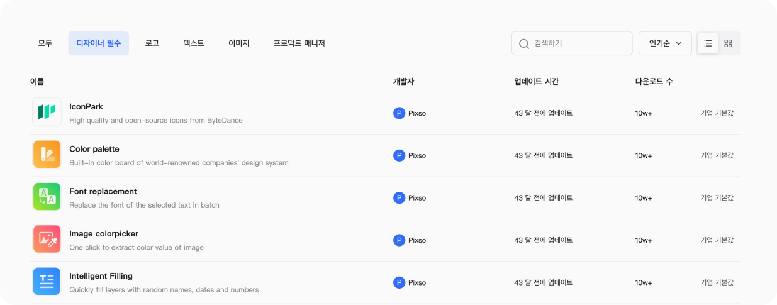This screenshot has height=305, width=777.
Task: Click 기업 기본값 in the IconPark row
Action: (717, 113)
